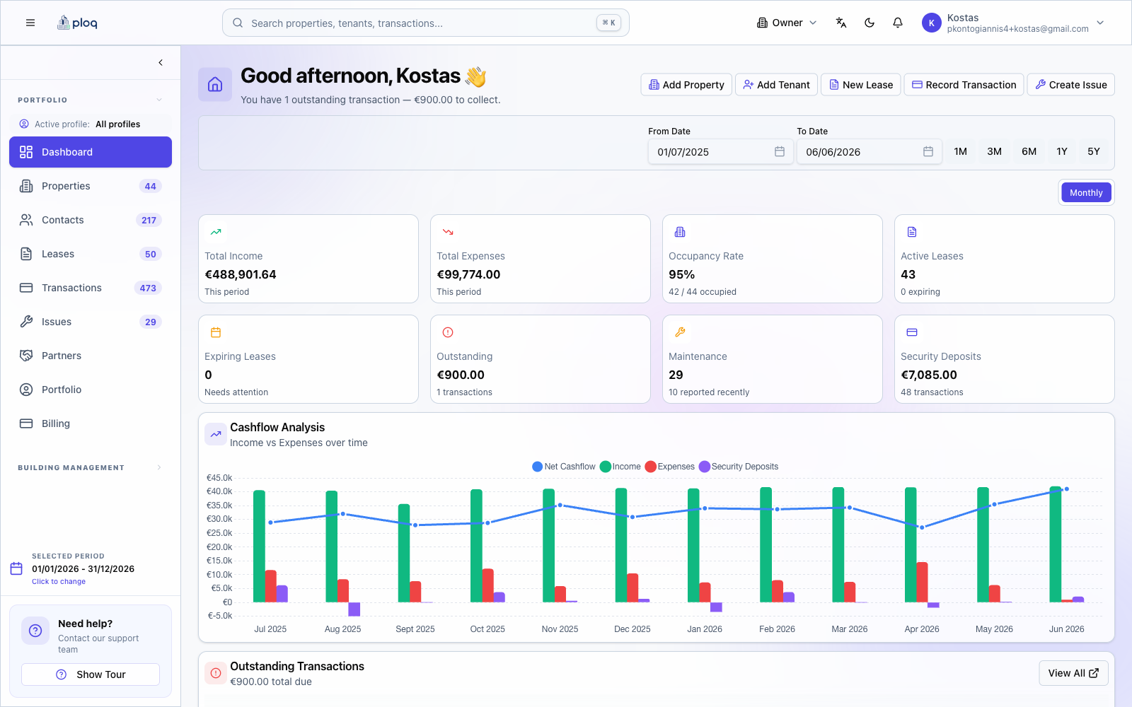Image resolution: width=1132 pixels, height=707 pixels.
Task: Focus the search properties field
Action: (426, 23)
